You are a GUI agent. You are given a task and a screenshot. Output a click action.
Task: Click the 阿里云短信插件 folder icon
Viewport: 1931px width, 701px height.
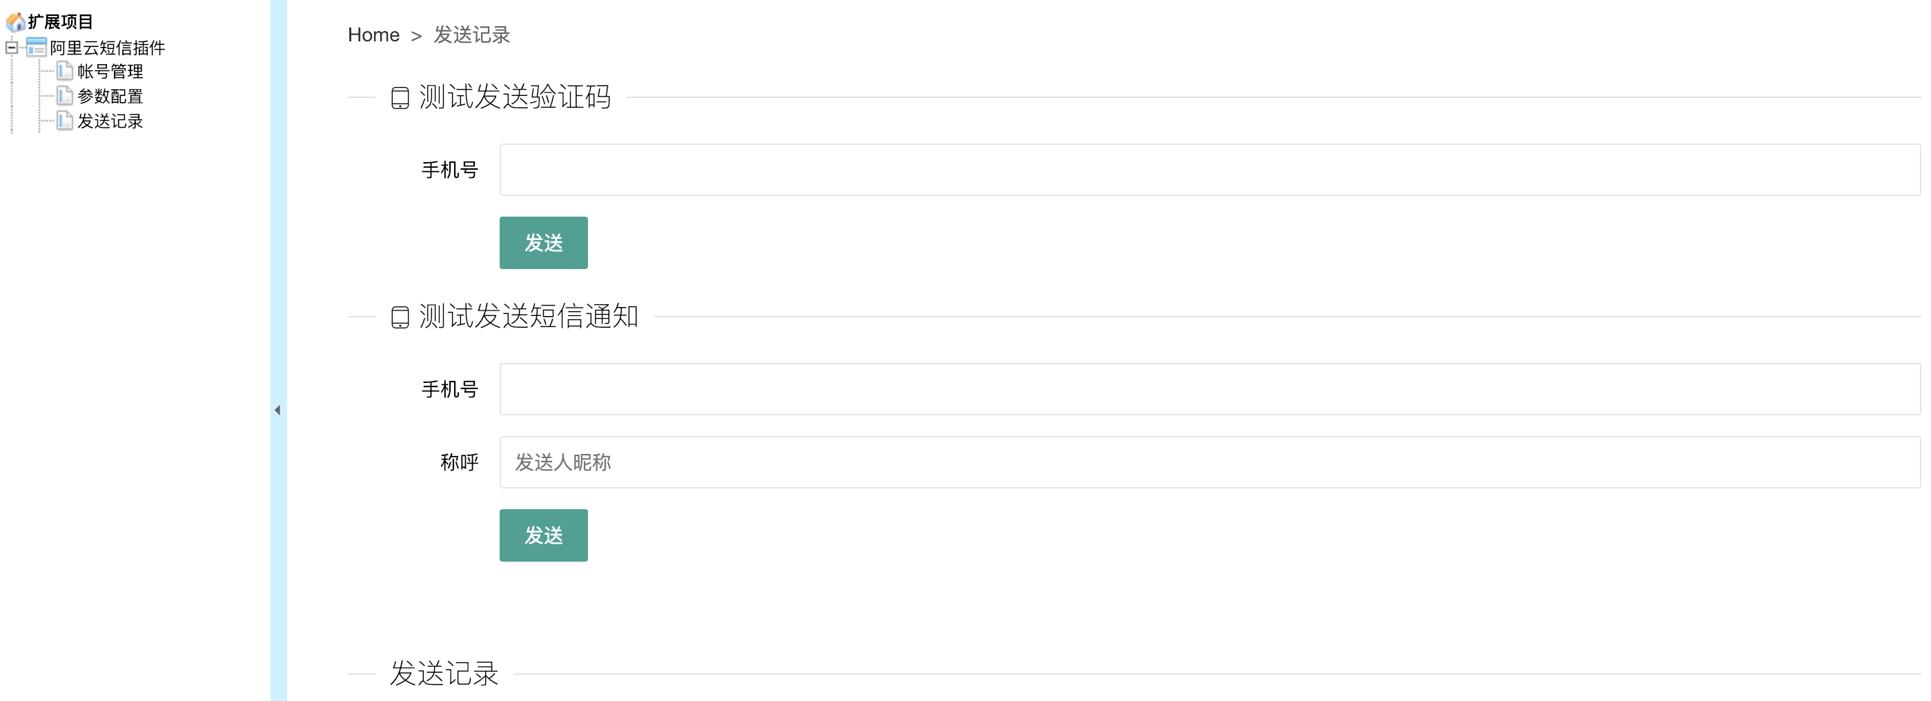coord(36,47)
